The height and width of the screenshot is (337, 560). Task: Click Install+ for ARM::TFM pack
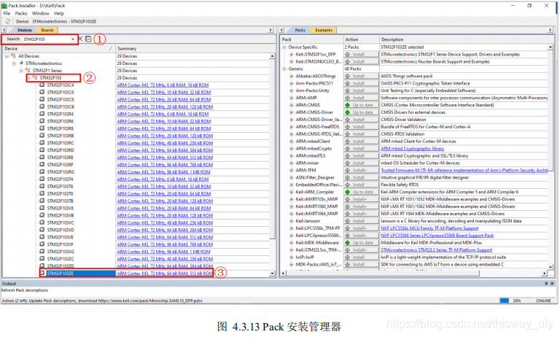pos(361,170)
